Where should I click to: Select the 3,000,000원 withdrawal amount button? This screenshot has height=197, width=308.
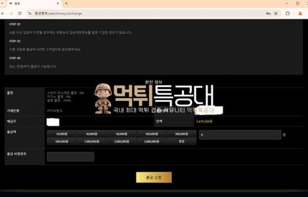pyautogui.click(x=151, y=141)
